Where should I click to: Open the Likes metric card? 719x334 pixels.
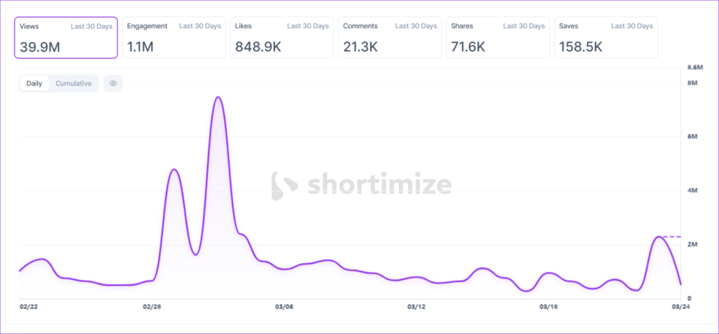tap(282, 37)
